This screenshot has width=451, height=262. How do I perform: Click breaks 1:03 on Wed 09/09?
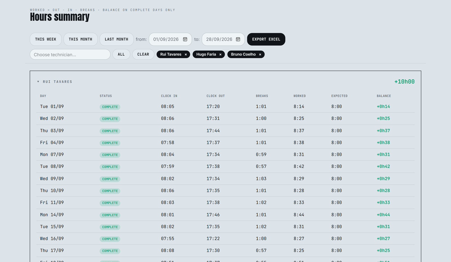(261, 179)
